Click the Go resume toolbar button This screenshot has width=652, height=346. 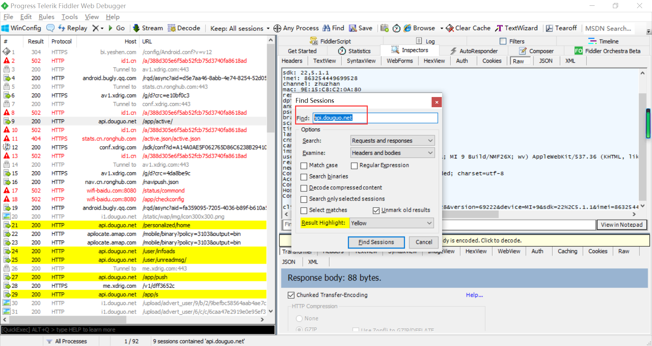tap(116, 28)
